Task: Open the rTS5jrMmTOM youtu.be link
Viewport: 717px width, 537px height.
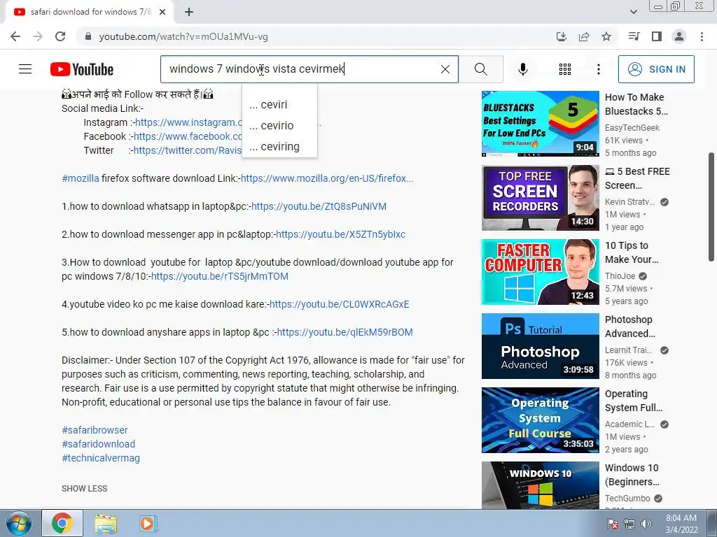Action: [x=219, y=276]
